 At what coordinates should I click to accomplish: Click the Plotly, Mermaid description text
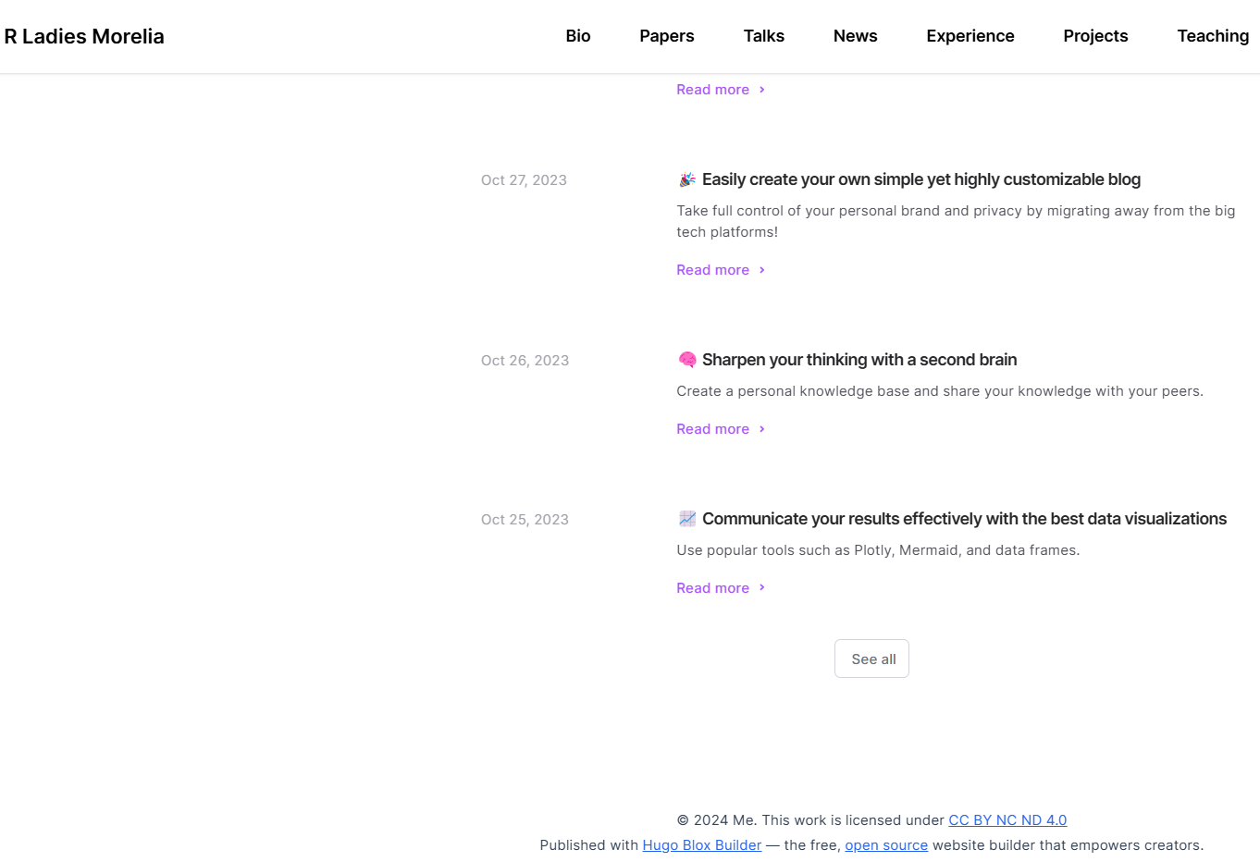click(x=878, y=550)
